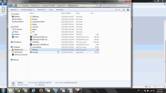This screenshot has height=93, width=166.
Task: Open Include in library dropdown
Action: tap(27, 10)
